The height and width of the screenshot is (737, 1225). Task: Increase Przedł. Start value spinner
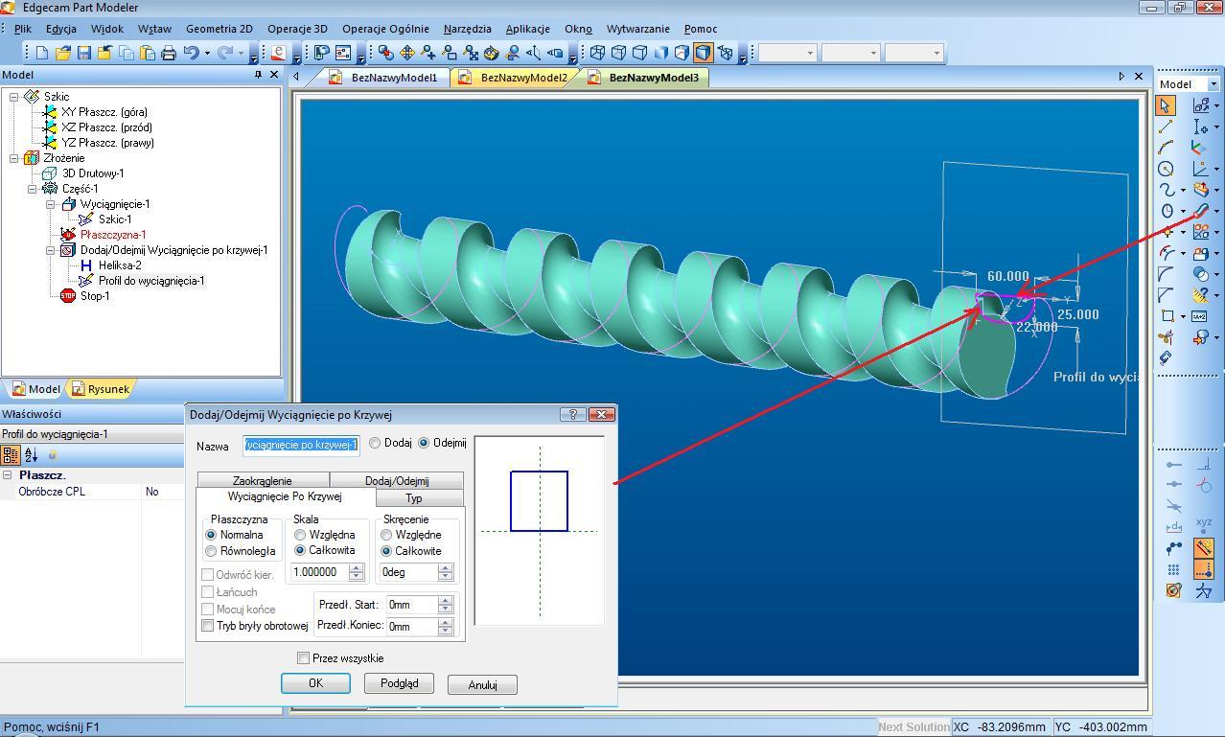[x=445, y=600]
